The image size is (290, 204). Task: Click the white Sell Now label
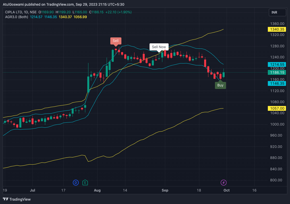point(159,47)
